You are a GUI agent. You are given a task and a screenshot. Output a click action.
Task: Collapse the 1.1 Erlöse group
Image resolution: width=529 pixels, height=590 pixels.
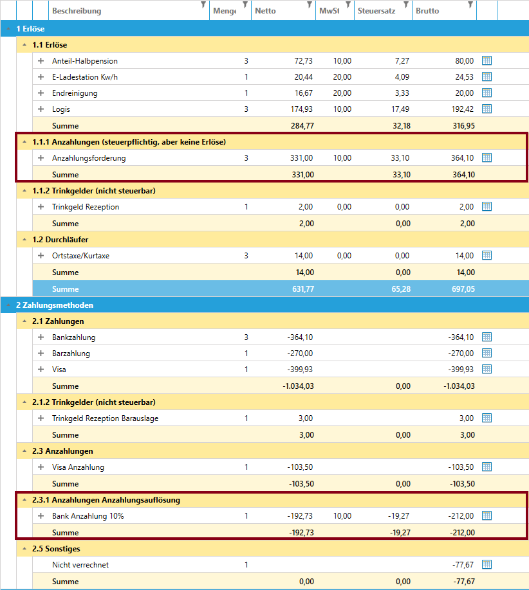click(24, 45)
